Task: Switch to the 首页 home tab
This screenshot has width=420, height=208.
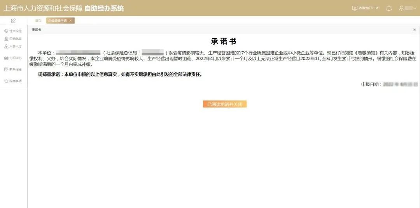Action: (38, 21)
